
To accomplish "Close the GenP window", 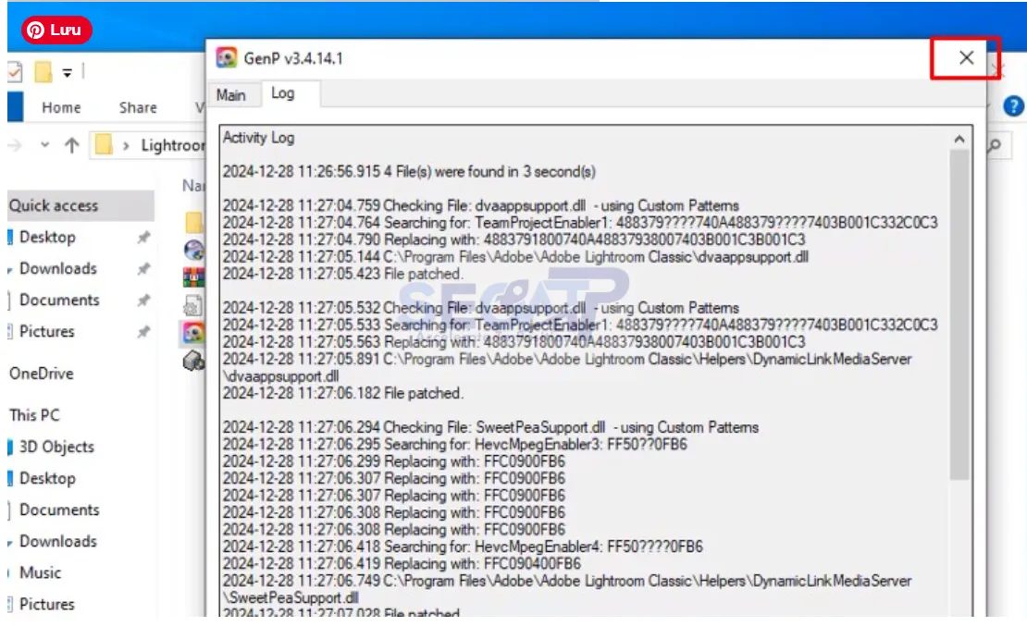I will 966,57.
